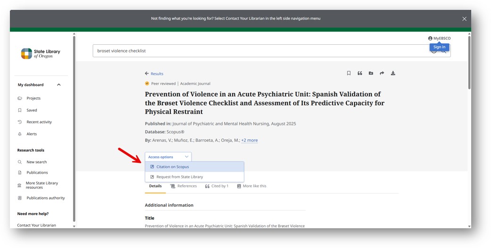Switch to the References tab
491x248 pixels.
183,186
